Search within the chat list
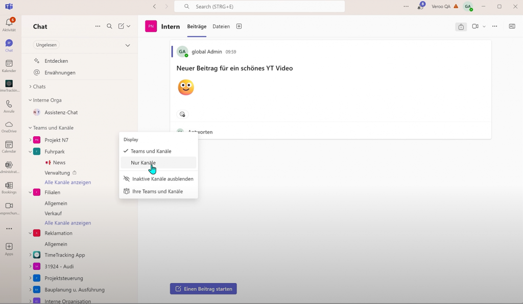Screen dimensions: 523x304 [x=109, y=27]
